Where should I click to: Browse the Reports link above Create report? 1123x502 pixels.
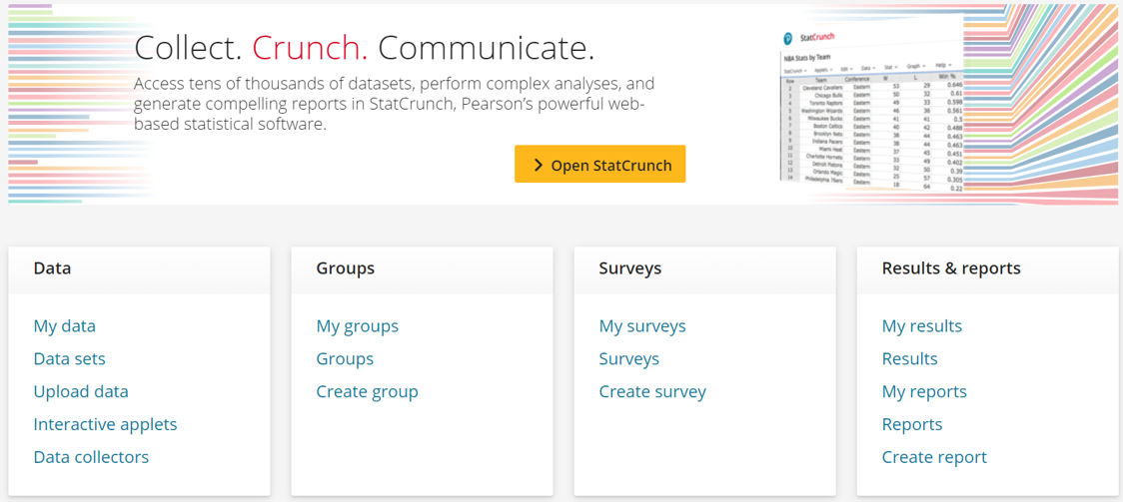tap(912, 424)
